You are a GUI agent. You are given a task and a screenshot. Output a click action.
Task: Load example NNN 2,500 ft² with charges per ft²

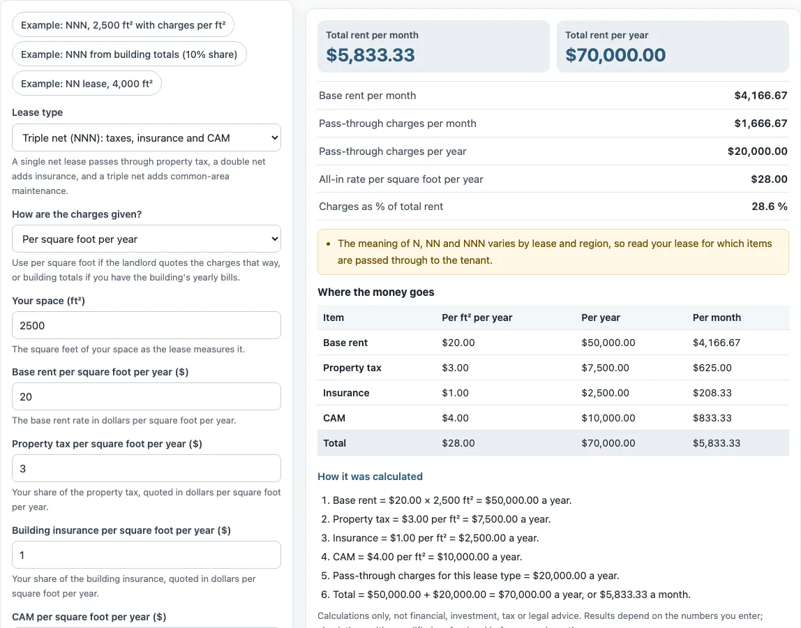(x=123, y=25)
